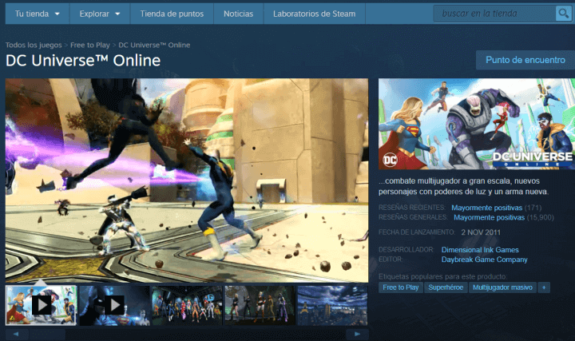This screenshot has width=575, height=341.
Task: Click the game description text snippet
Action: click(463, 186)
